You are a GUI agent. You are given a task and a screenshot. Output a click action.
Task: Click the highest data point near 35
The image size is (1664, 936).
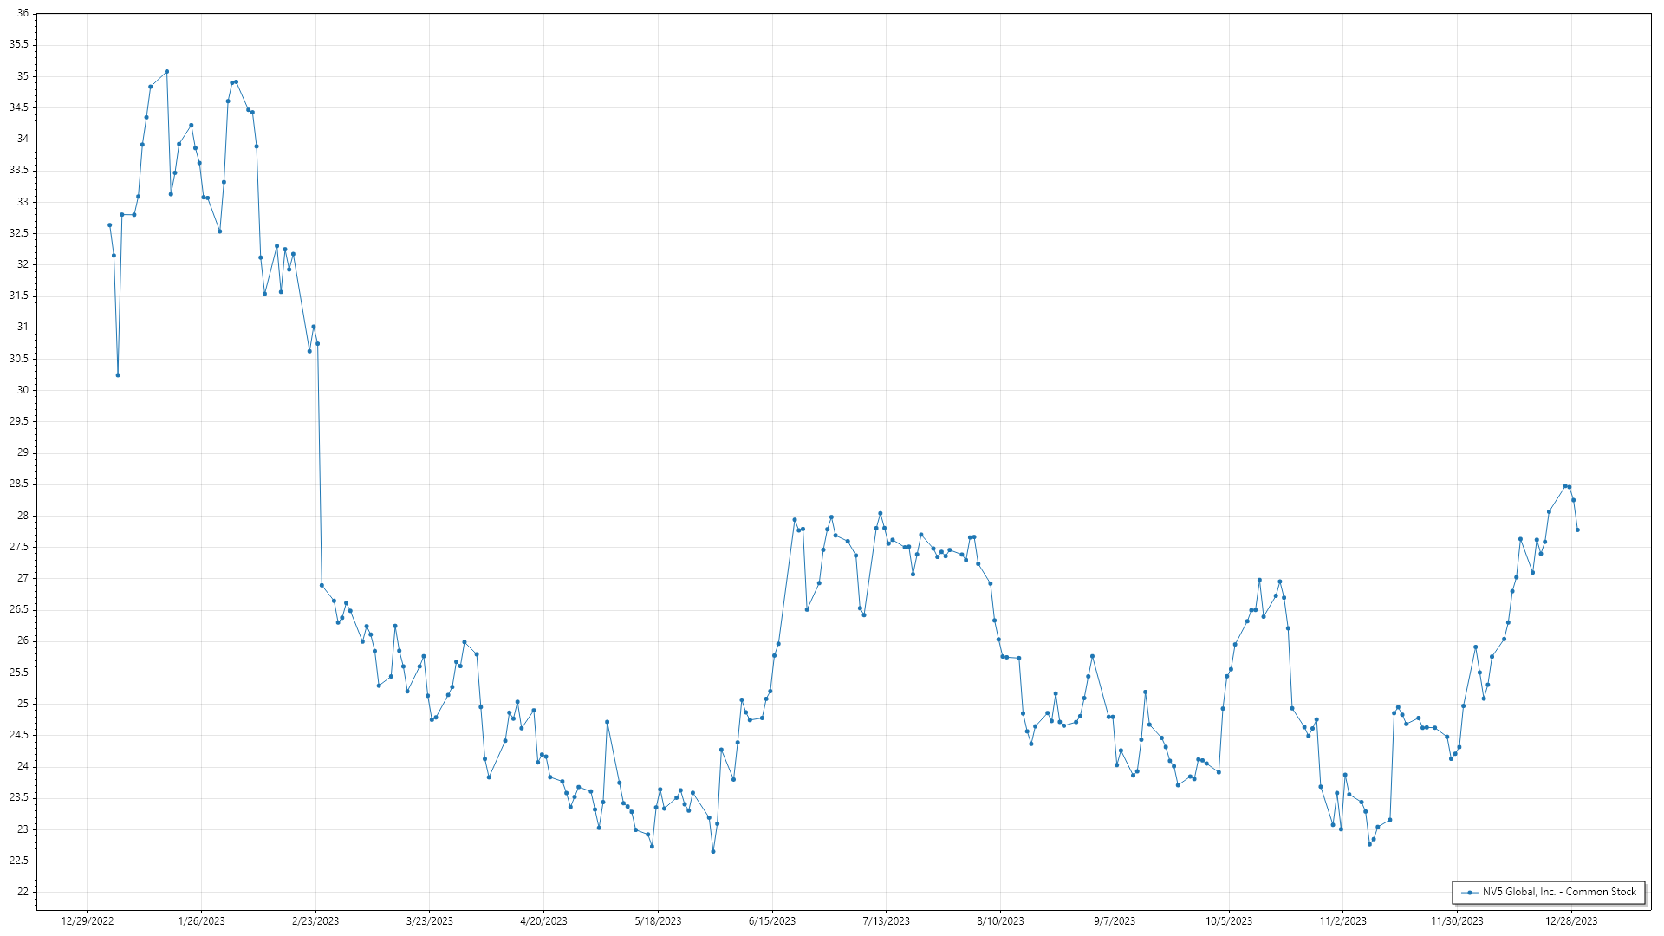[x=166, y=72]
